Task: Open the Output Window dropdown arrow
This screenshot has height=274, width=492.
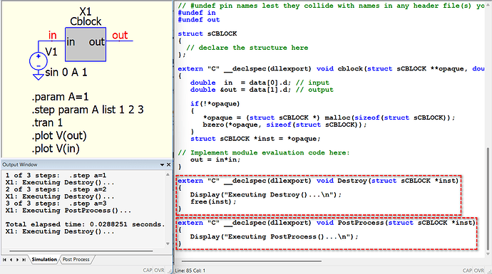Action: [x=163, y=164]
